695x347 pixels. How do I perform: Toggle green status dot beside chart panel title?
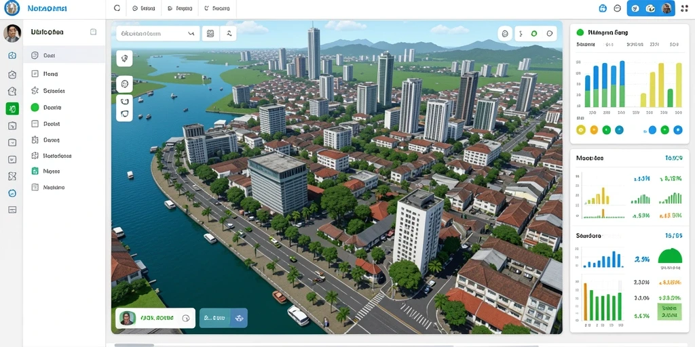[580, 33]
